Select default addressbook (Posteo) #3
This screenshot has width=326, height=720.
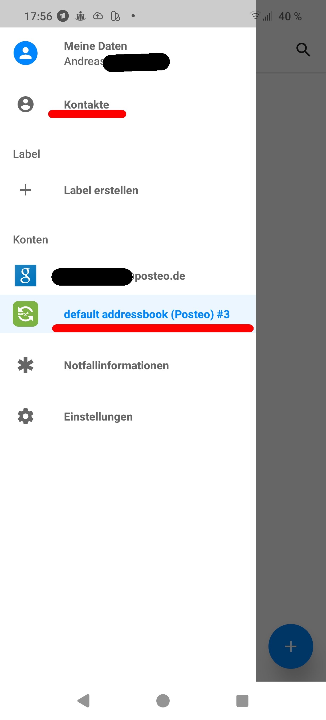(128, 314)
